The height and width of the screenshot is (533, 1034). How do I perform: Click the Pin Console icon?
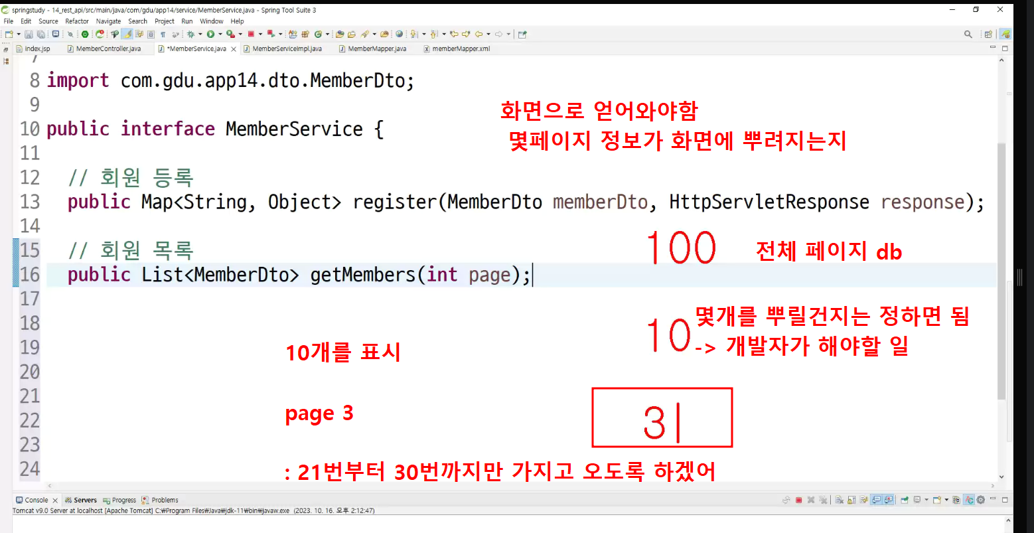pyautogui.click(x=905, y=500)
